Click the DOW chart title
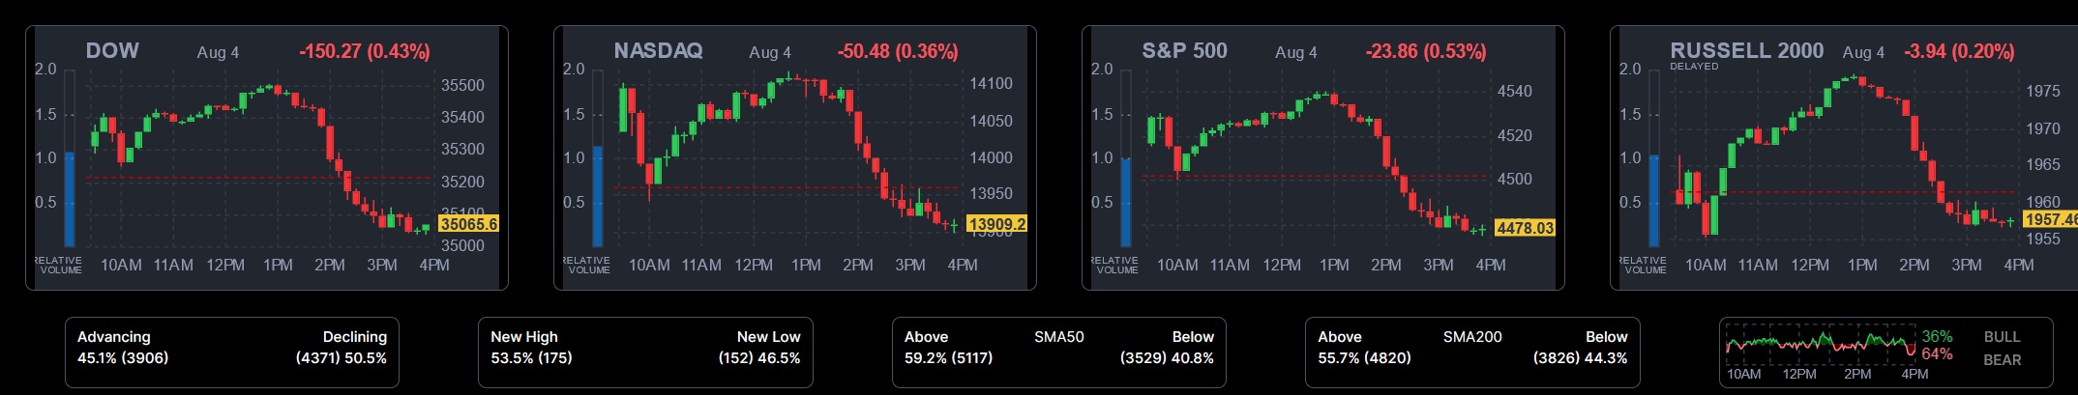 tap(112, 51)
